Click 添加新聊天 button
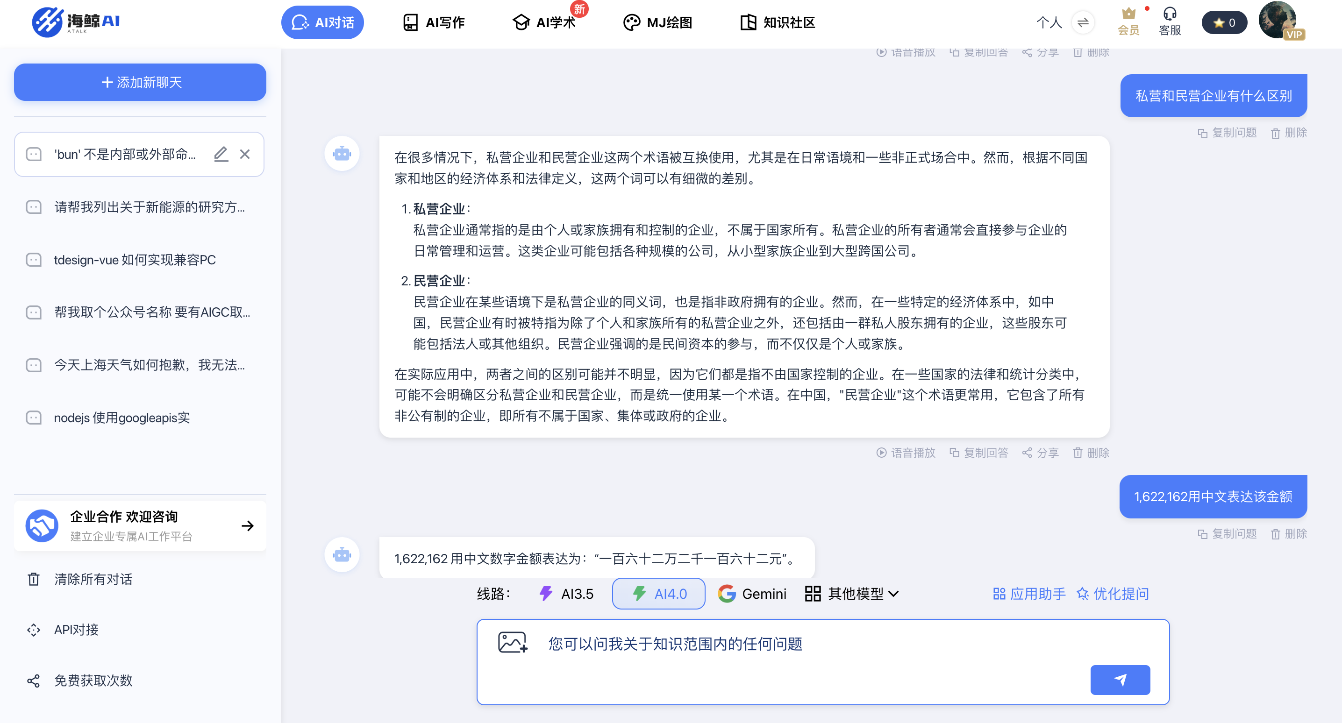The height and width of the screenshot is (723, 1342). (x=140, y=82)
